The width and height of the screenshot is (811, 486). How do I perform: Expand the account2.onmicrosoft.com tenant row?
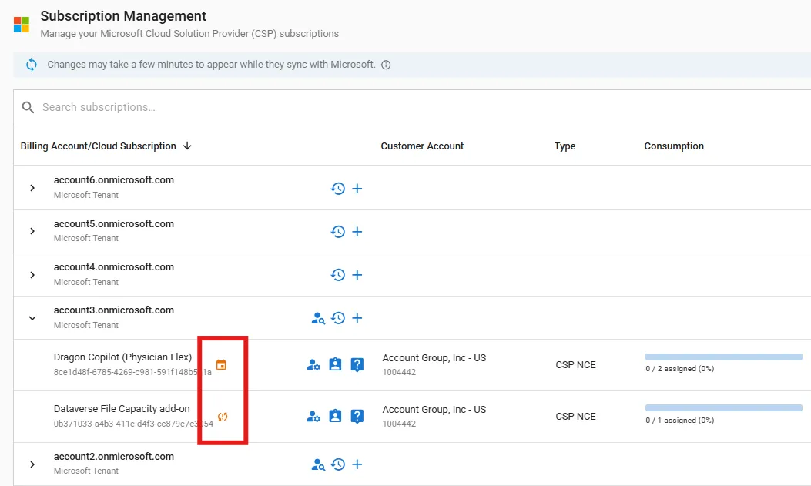pos(32,464)
